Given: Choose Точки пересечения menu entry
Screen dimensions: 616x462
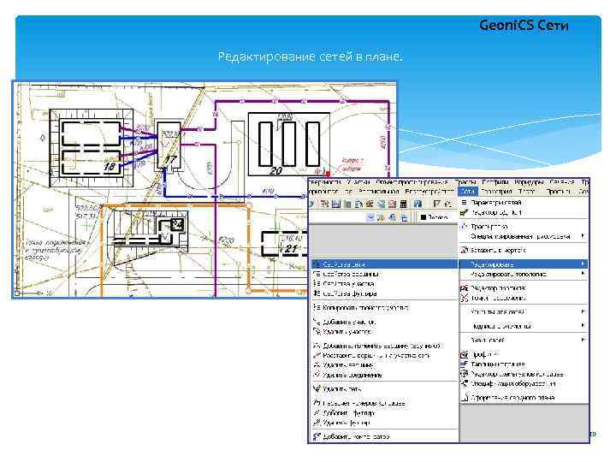Looking at the screenshot, I should 498,298.
